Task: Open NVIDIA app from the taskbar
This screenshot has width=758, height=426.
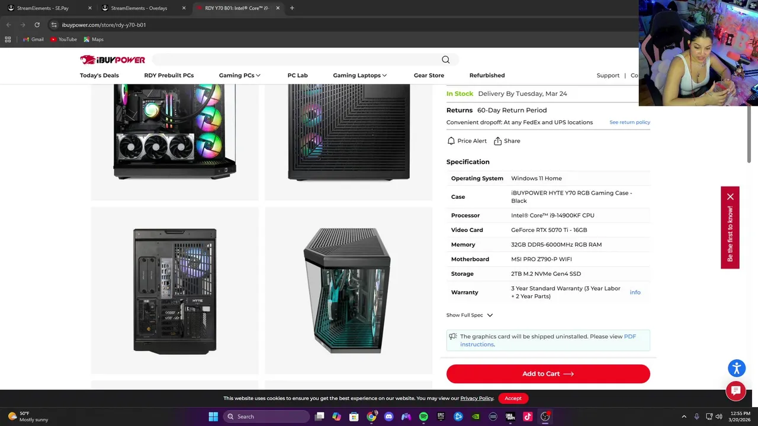Action: pos(476,417)
